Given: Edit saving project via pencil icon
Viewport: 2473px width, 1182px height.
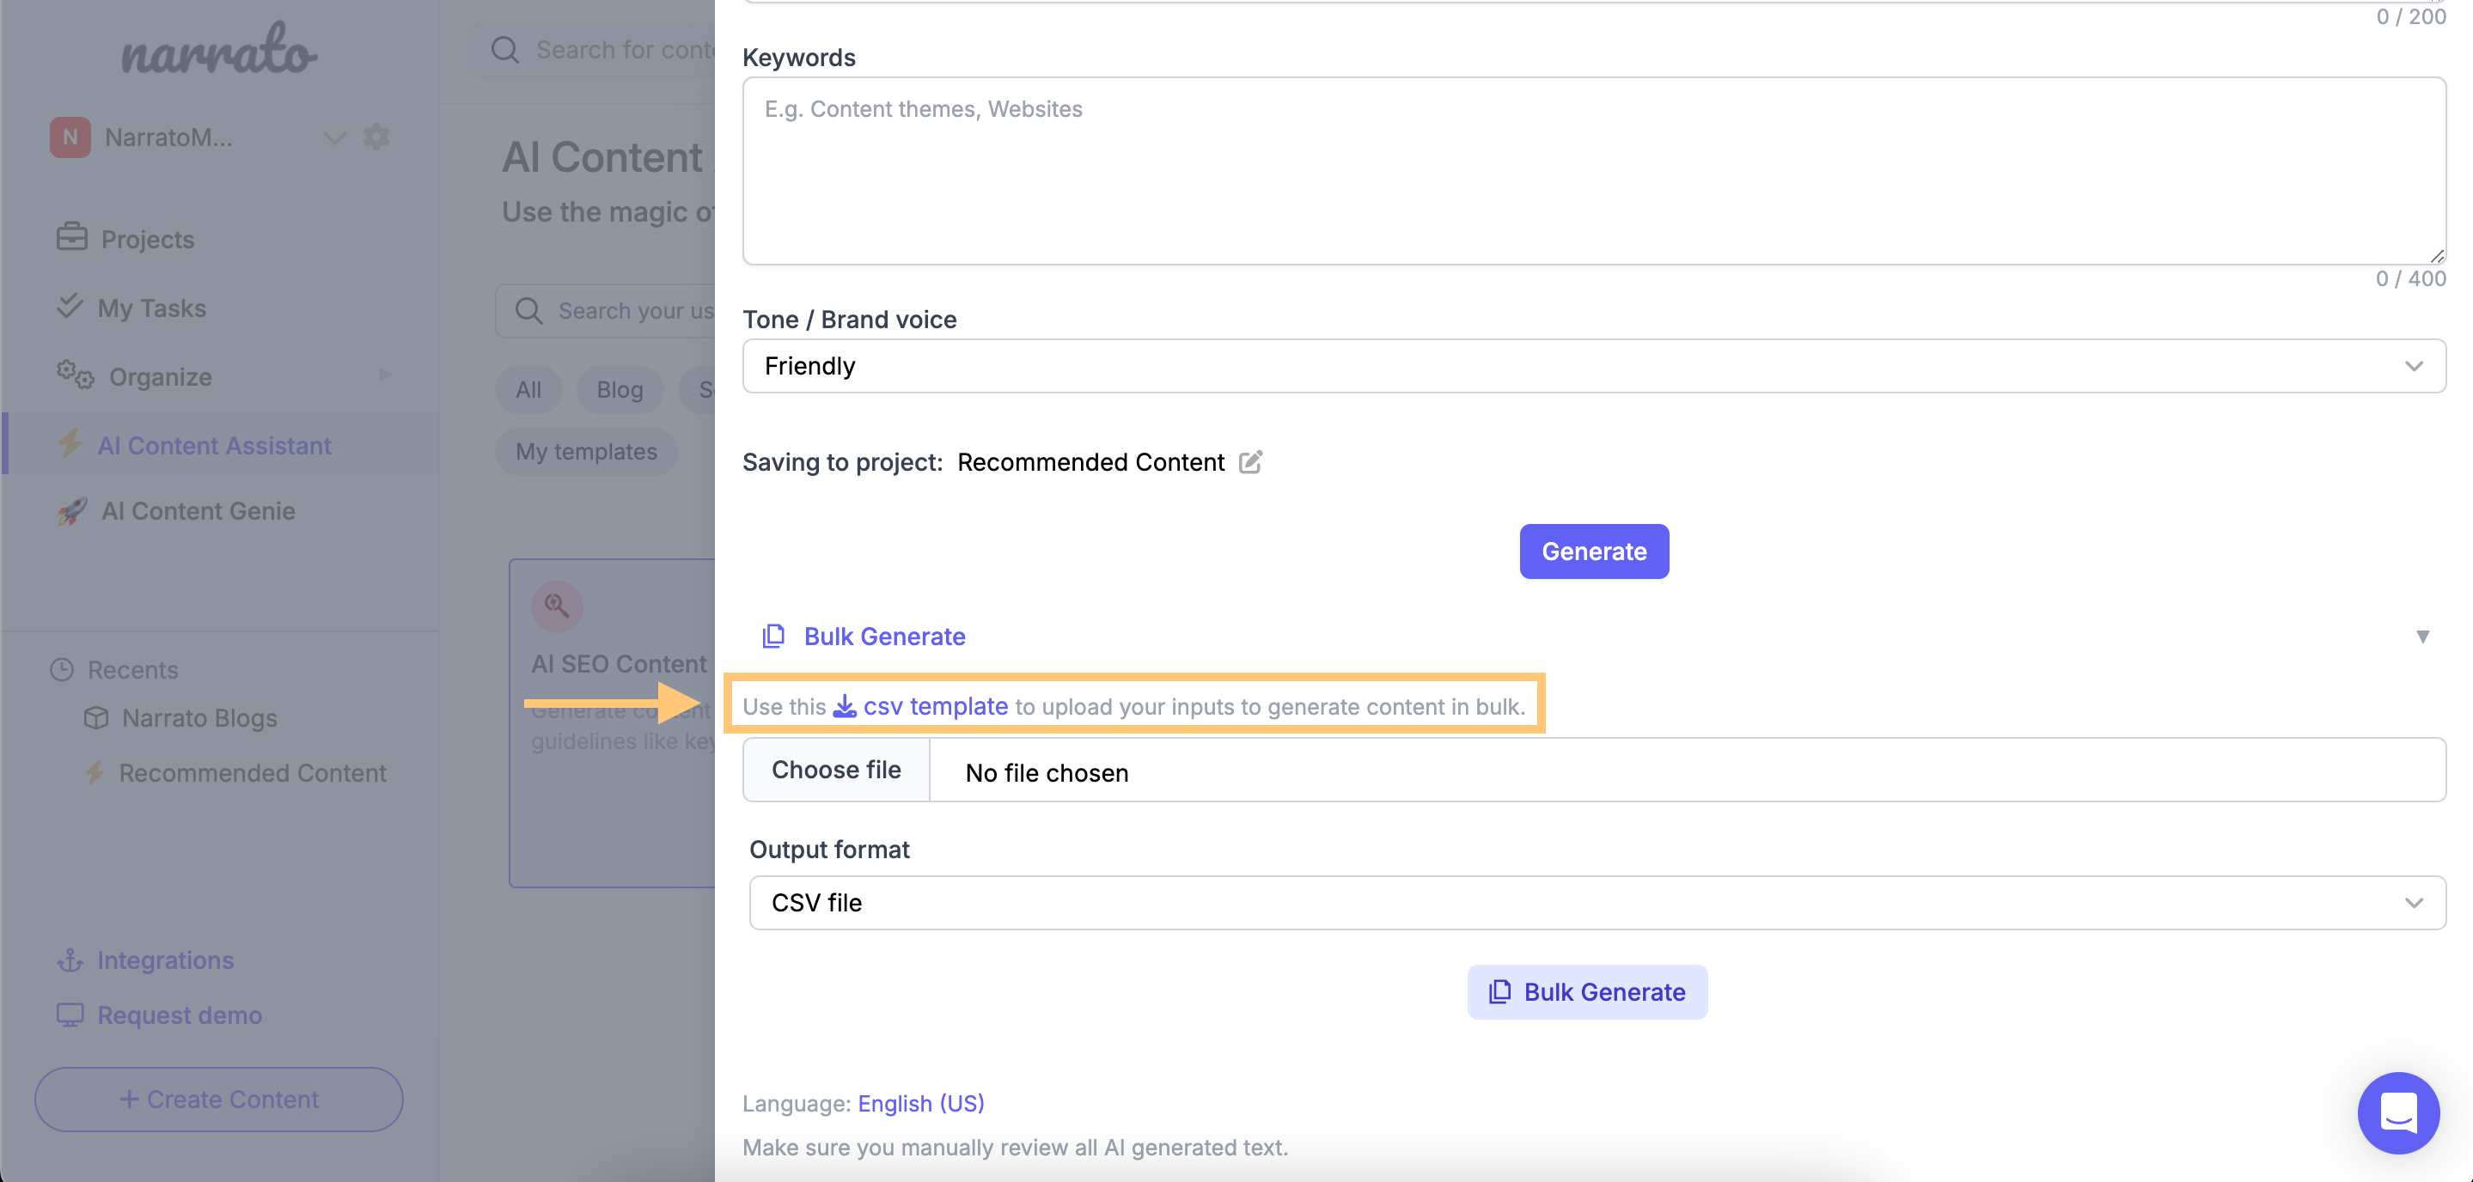Looking at the screenshot, I should (x=1250, y=462).
